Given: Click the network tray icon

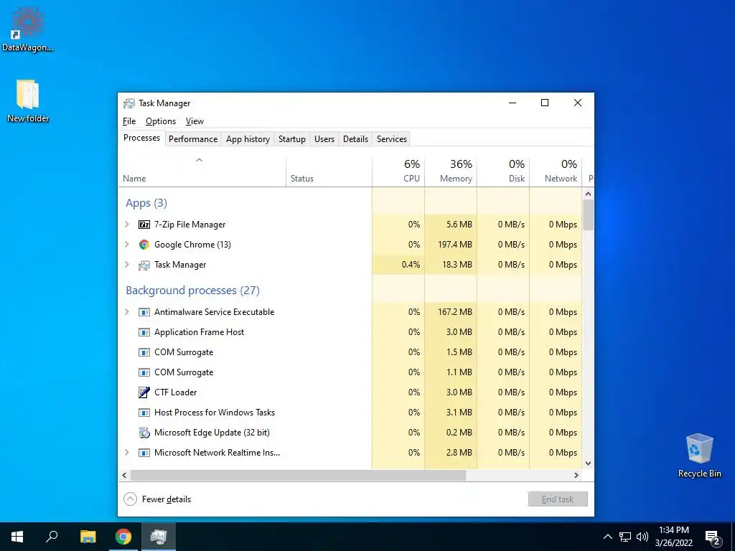Looking at the screenshot, I should (x=625, y=537).
